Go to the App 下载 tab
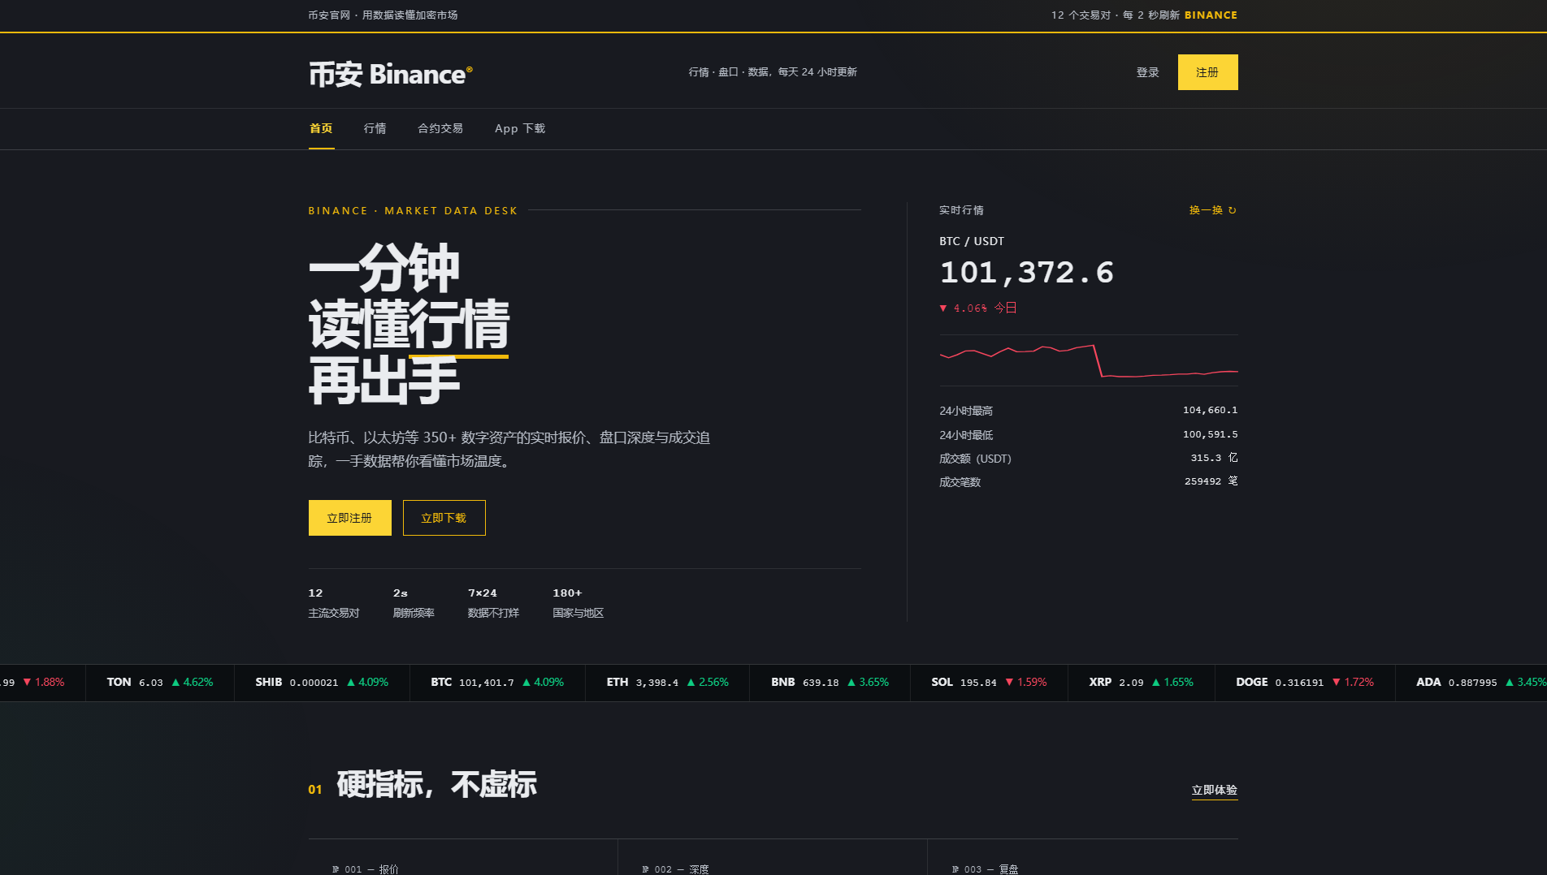Screen dimensions: 1547x875 click(x=520, y=128)
